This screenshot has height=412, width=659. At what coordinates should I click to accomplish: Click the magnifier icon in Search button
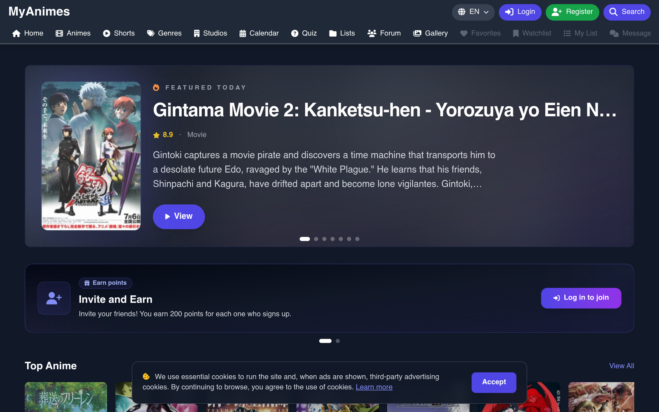(x=613, y=12)
